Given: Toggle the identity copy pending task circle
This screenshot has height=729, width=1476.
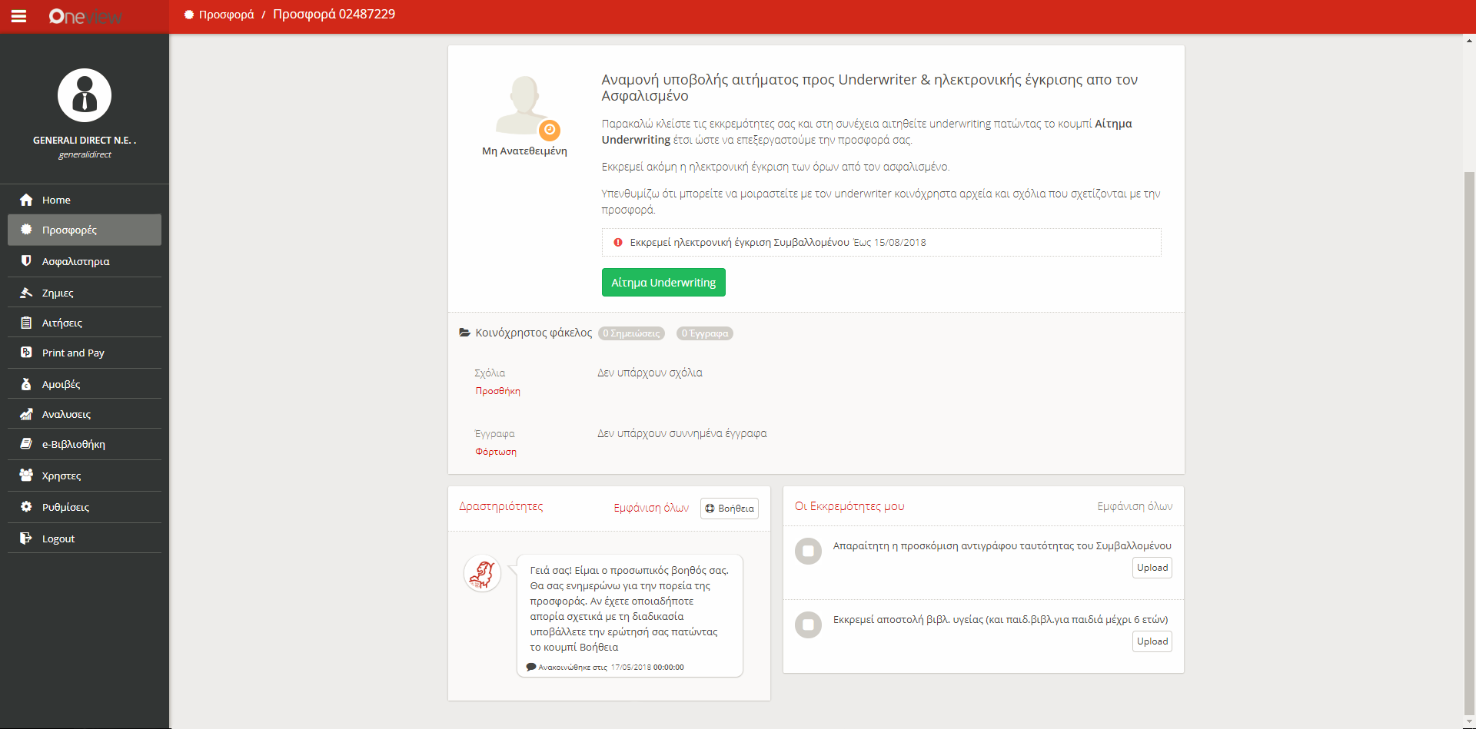Looking at the screenshot, I should [x=808, y=551].
